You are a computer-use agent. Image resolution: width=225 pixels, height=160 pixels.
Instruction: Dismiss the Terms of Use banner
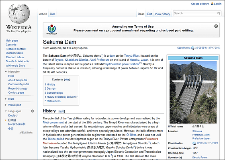(216, 26)
